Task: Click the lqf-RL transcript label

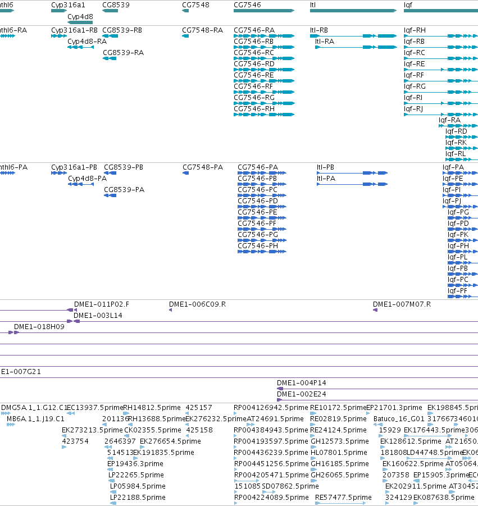Action: coord(456,154)
